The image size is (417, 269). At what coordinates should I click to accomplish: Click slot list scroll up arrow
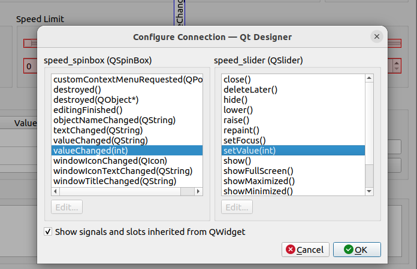pyautogui.click(x=369, y=78)
